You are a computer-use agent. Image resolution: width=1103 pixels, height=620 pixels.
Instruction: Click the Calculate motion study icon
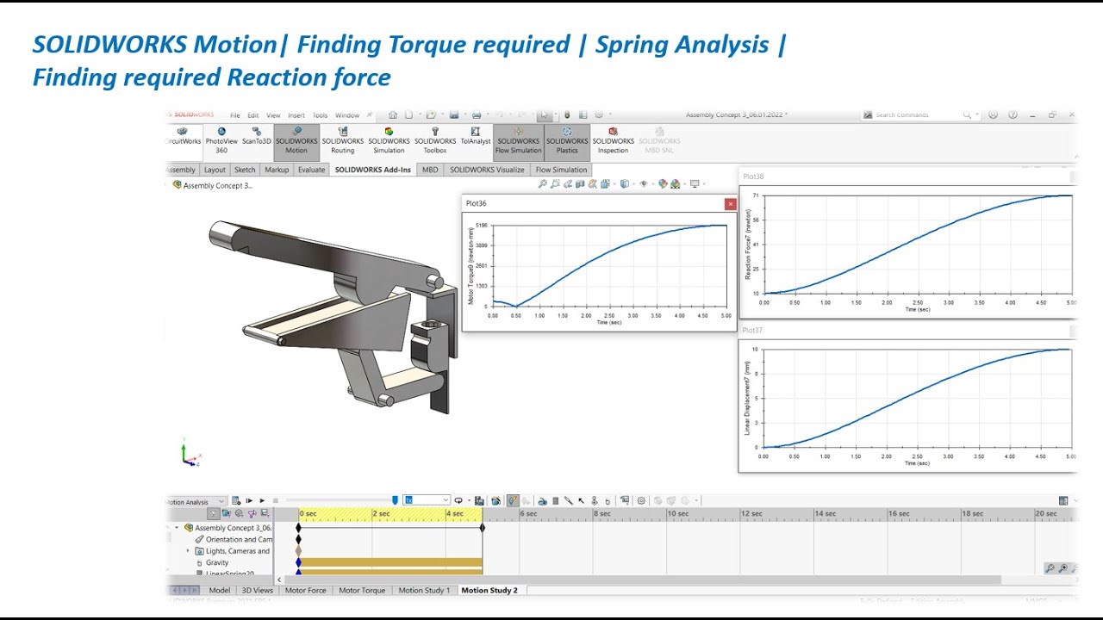[x=236, y=500]
